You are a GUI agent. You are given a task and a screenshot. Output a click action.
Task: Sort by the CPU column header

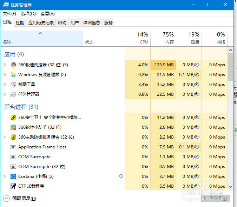[x=138, y=39]
